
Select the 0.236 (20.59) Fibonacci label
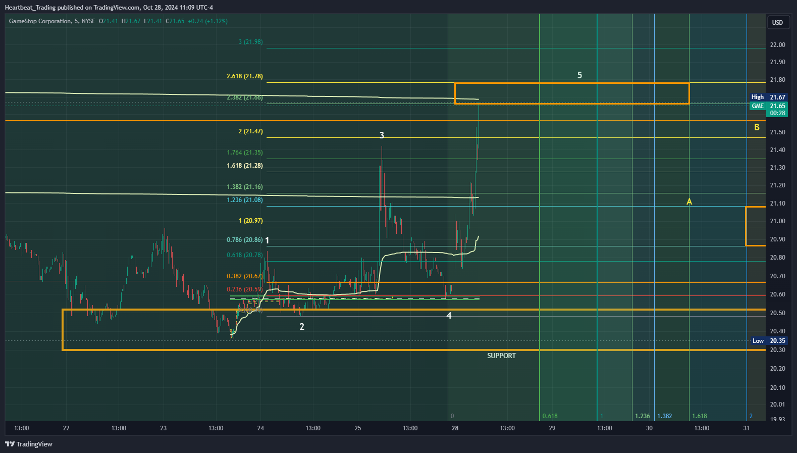pyautogui.click(x=245, y=289)
